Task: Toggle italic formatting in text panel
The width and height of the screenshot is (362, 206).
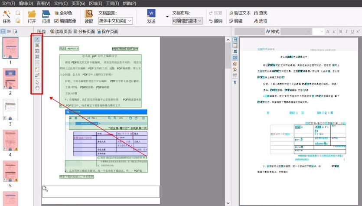Action: (346, 31)
